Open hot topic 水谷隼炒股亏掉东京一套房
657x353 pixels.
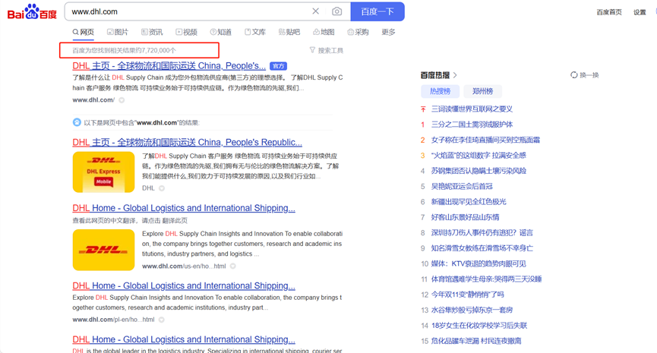pos(472,310)
